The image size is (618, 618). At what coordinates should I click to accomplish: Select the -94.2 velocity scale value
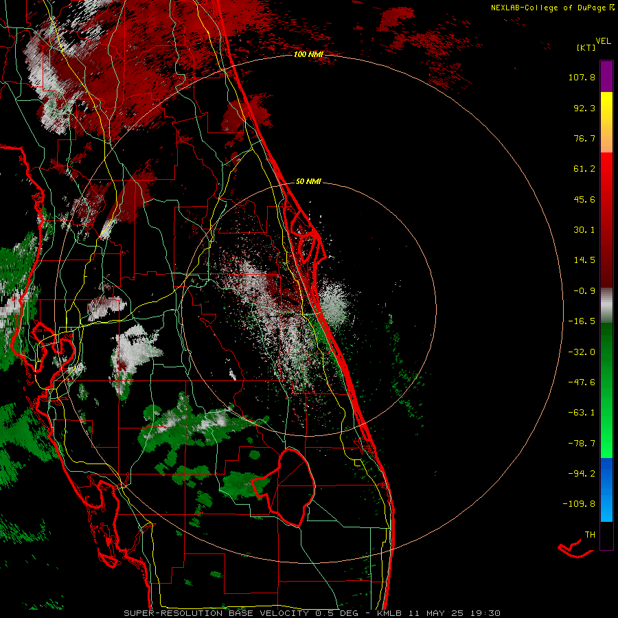pyautogui.click(x=582, y=473)
